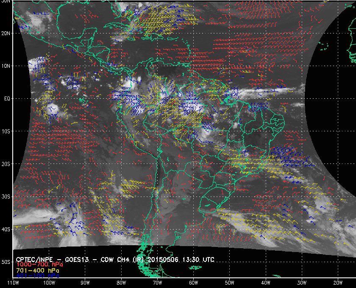Image resolution: width=356 pixels, height=288 pixels.
Task: Click the 40W longitude label
Action: 266,283
